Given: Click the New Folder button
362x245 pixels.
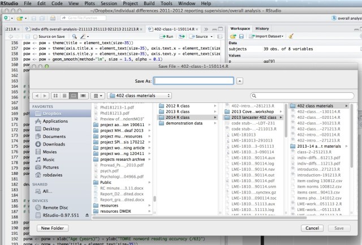Looking at the screenshot, I should (x=53, y=228).
